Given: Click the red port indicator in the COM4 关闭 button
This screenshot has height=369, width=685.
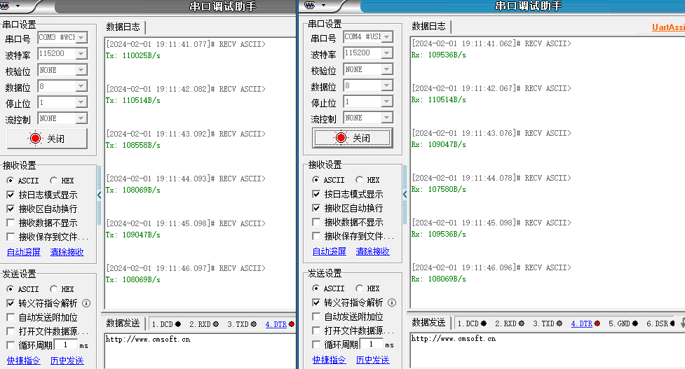Looking at the screenshot, I should (341, 138).
